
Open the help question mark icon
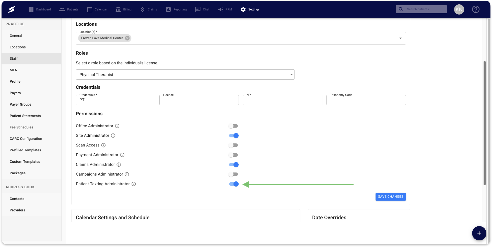pos(476,9)
